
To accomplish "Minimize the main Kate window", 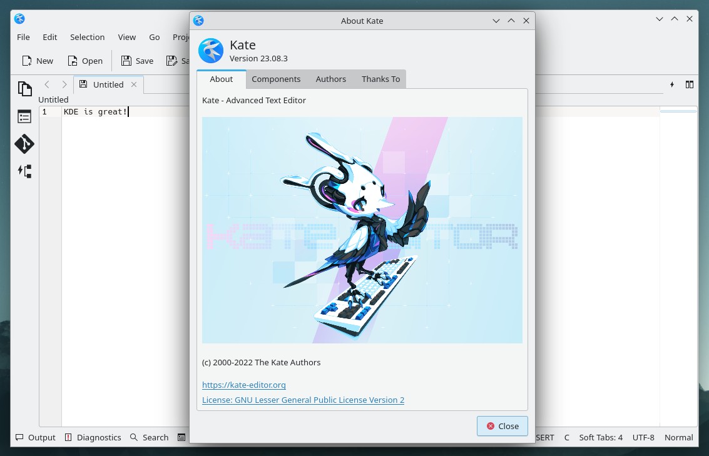I will coord(660,19).
